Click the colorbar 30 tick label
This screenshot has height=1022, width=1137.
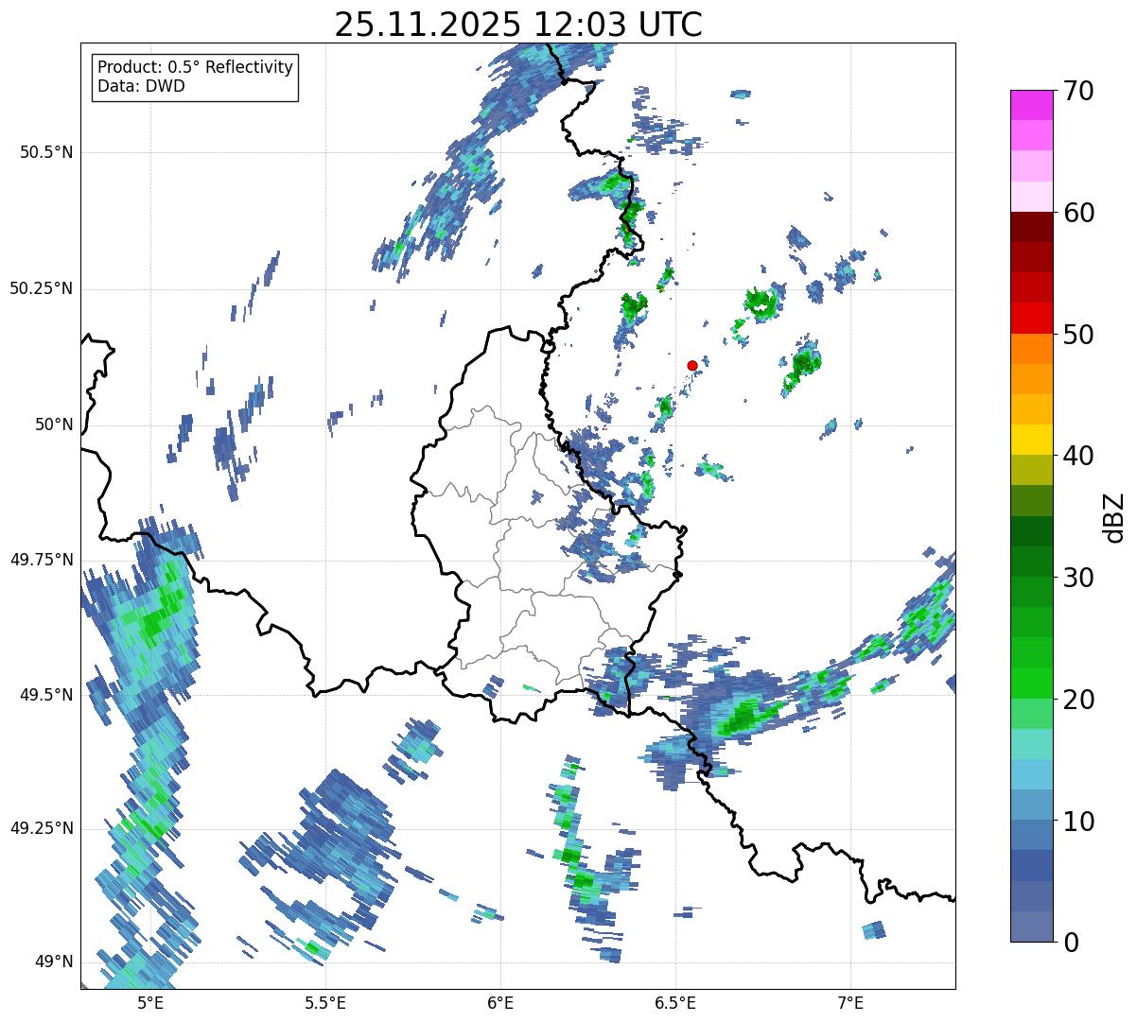(1078, 578)
